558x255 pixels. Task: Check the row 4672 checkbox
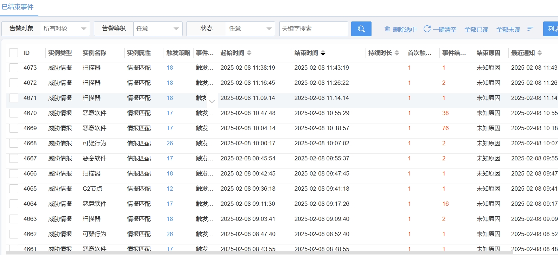(x=14, y=83)
